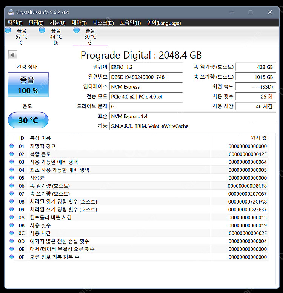Image resolution: width=283 pixels, height=293 pixels.
Task: Click the blue status orb for drive G:
Action: (x=77, y=30)
